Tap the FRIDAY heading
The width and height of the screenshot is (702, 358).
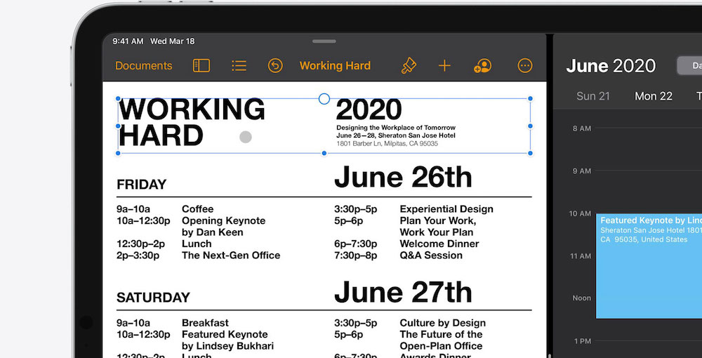click(x=142, y=185)
